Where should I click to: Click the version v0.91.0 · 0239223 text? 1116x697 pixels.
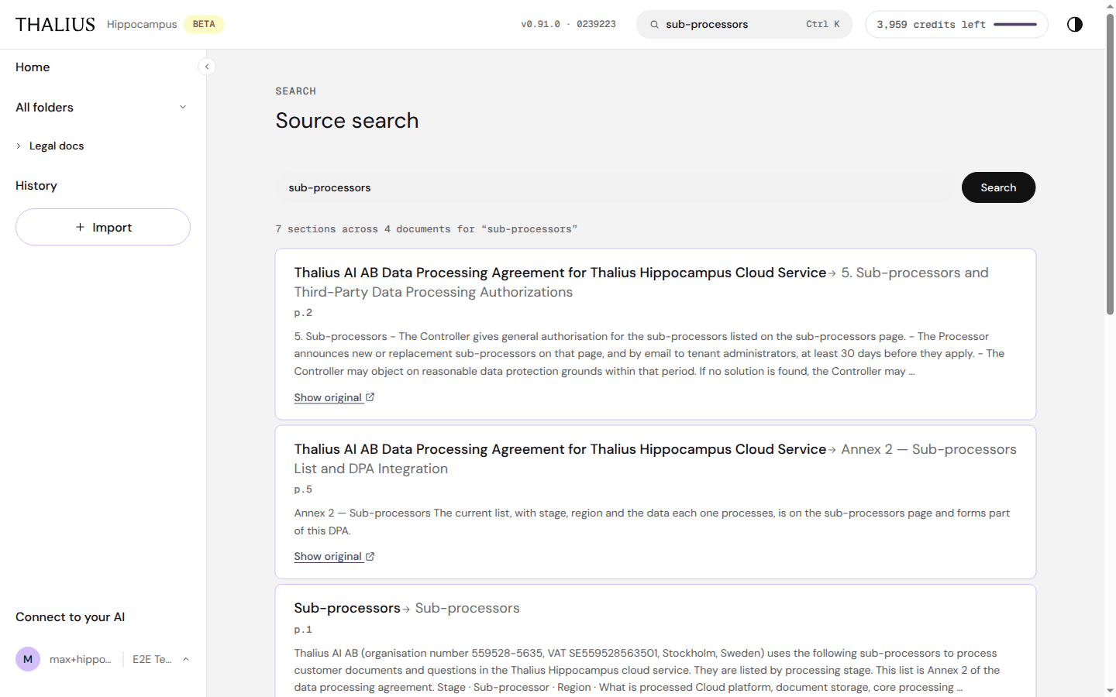pos(568,25)
